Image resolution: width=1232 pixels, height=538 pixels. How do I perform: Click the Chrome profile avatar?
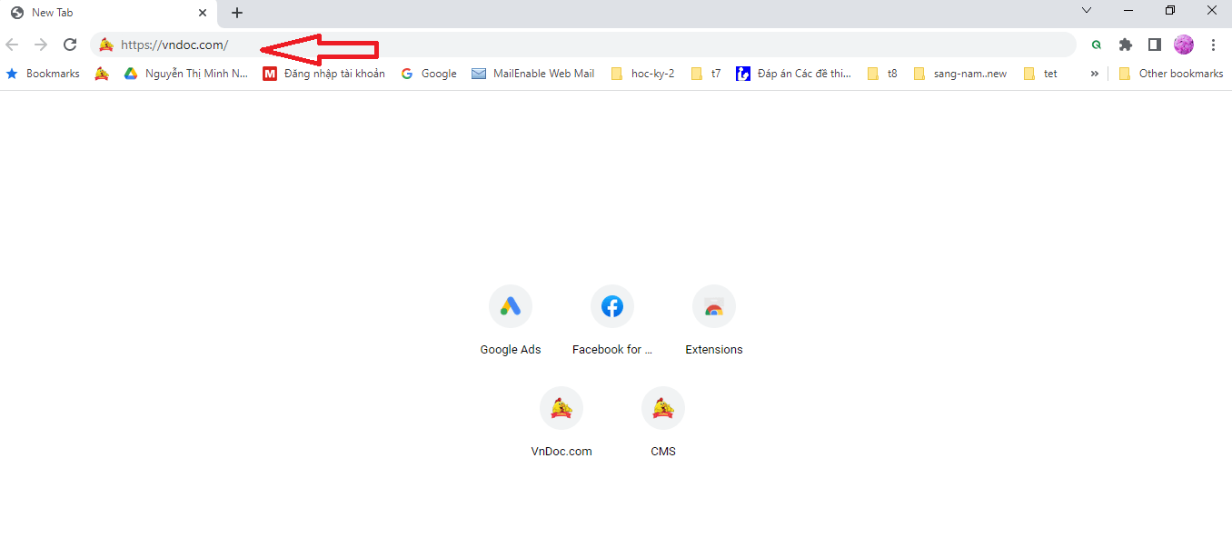[1183, 44]
